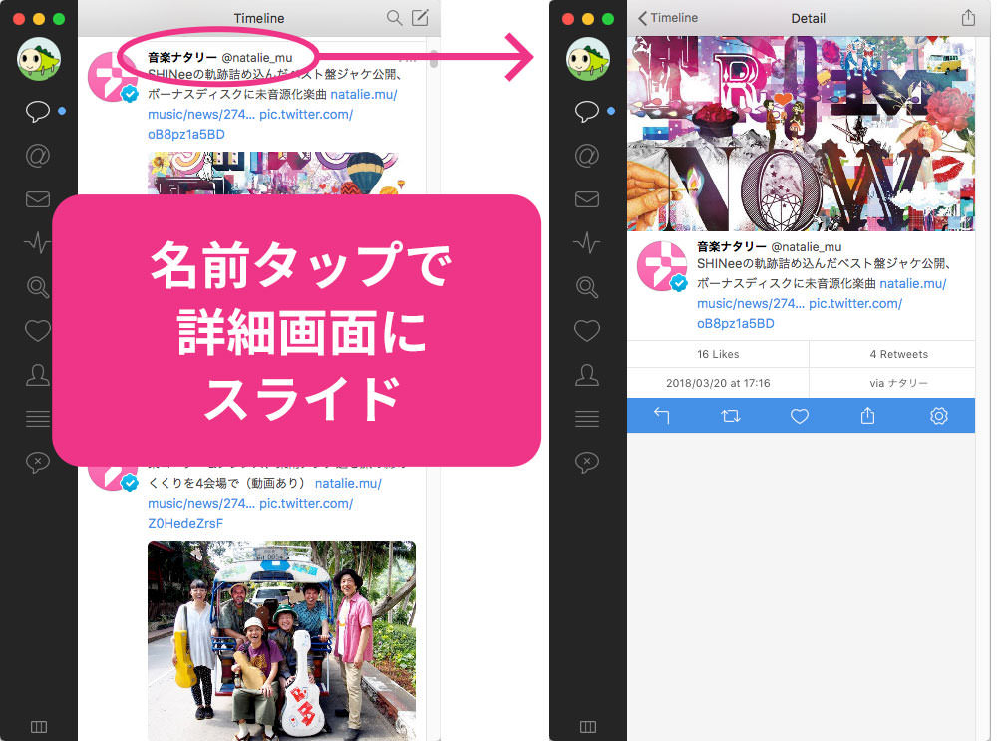Screen dimensions: 997x741
Task: Click the via ナタリー source label
Action: pyautogui.click(x=898, y=383)
